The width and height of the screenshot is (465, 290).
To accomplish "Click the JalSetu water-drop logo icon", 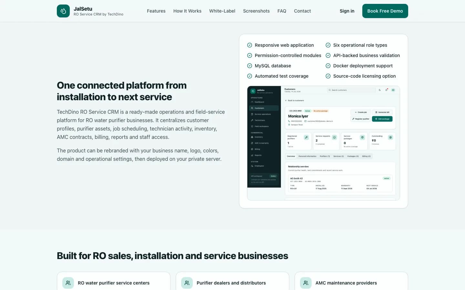I will pyautogui.click(x=63, y=11).
